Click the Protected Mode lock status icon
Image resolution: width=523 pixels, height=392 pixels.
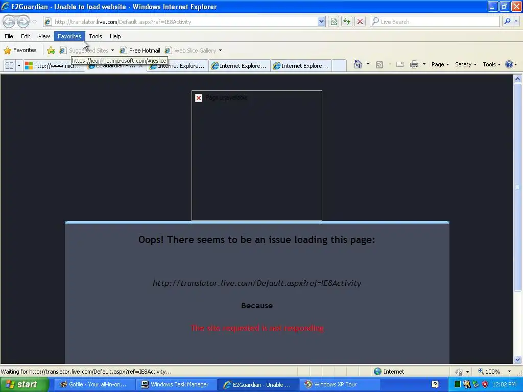459,372
